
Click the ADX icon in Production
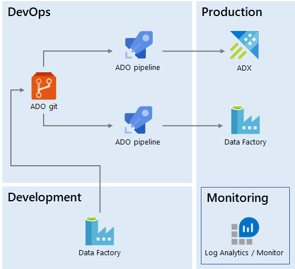click(244, 45)
